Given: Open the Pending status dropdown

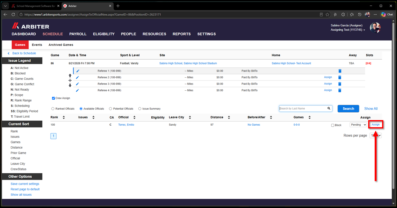Looking at the screenshot, I should click(358, 125).
